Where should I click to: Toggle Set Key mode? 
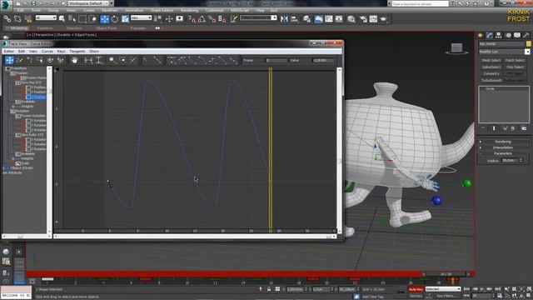(416, 296)
